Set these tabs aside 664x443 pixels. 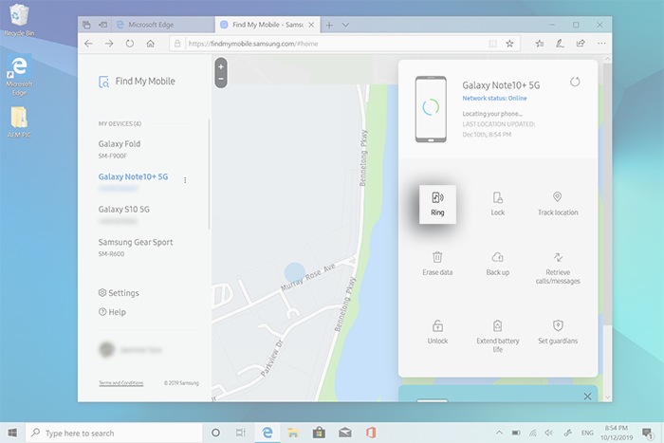102,25
